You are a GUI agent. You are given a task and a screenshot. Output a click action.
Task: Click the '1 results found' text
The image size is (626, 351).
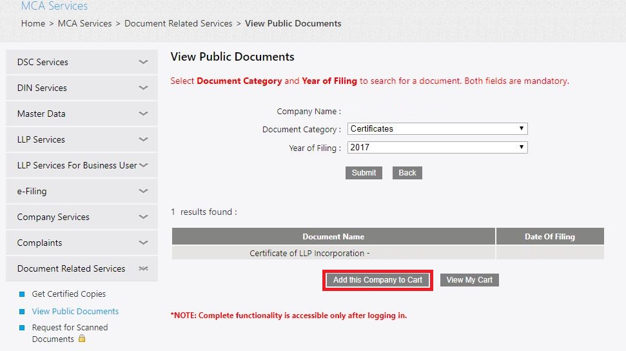click(x=204, y=212)
